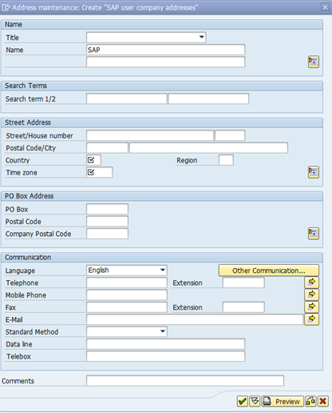332x413 pixels.
Task: Click the Comments input field
Action: point(185,380)
